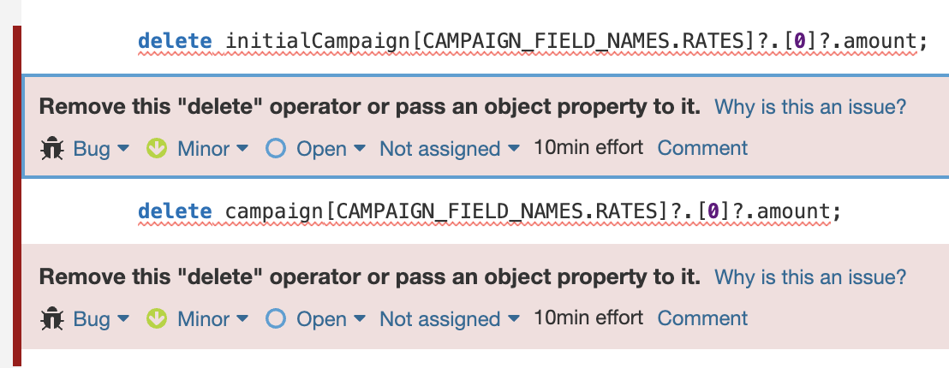Click Comment on the first issue
The height and width of the screenshot is (368, 949).
pos(702,148)
